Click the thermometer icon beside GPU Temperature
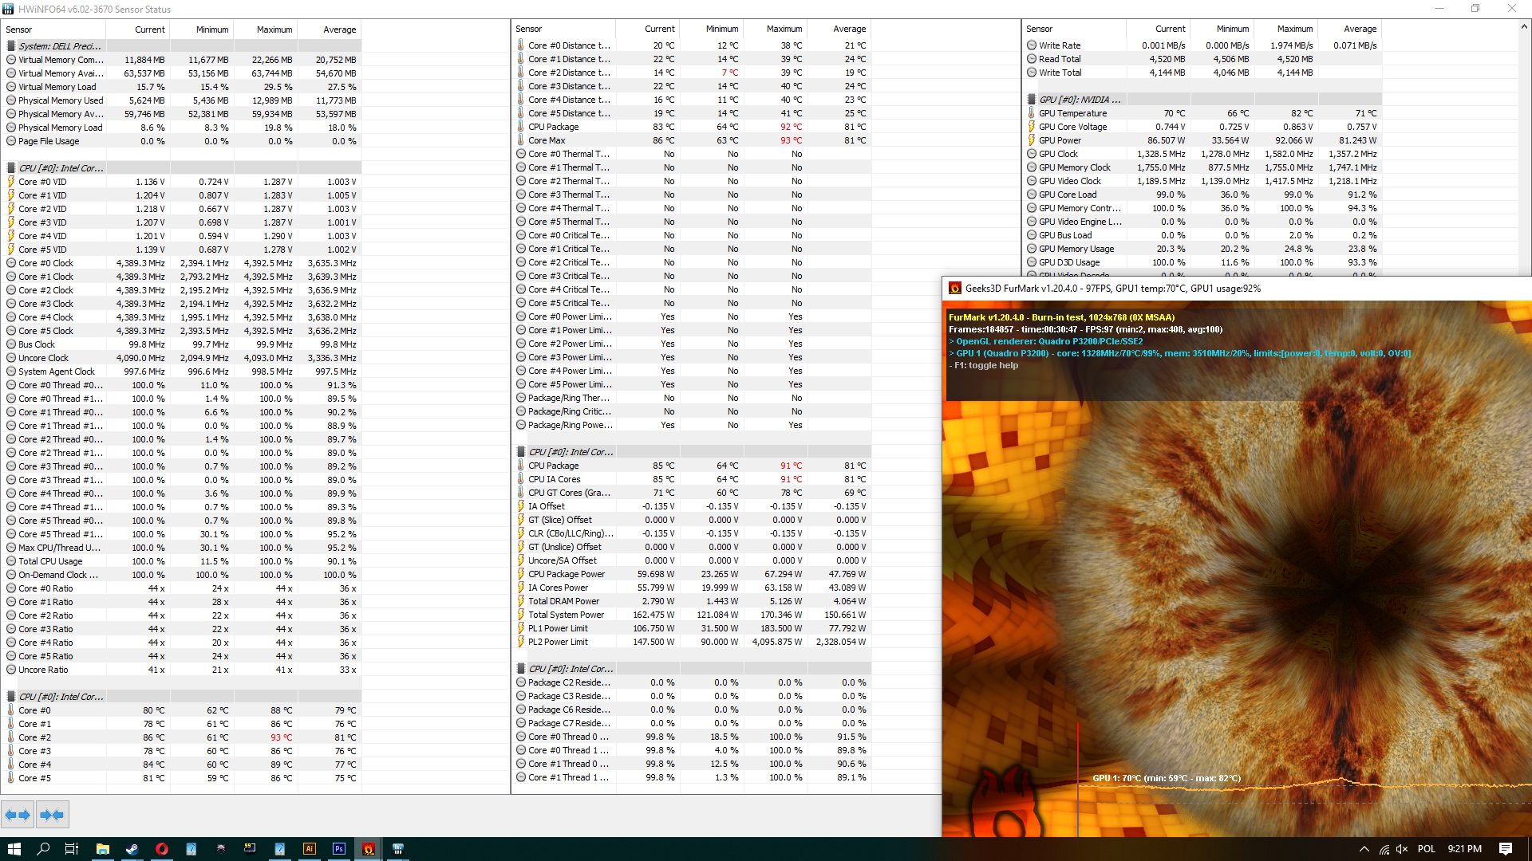The width and height of the screenshot is (1532, 861). click(x=1031, y=113)
